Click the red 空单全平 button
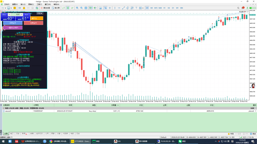 (x=33, y=23)
